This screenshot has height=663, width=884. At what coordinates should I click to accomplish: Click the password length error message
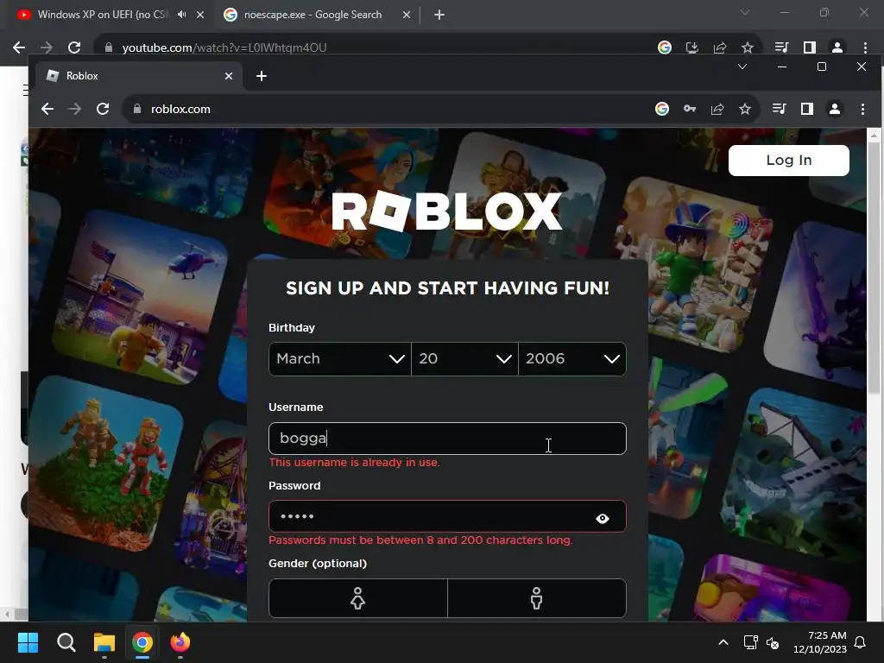420,540
